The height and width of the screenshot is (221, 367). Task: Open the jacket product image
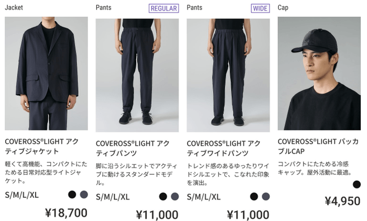(x=46, y=73)
